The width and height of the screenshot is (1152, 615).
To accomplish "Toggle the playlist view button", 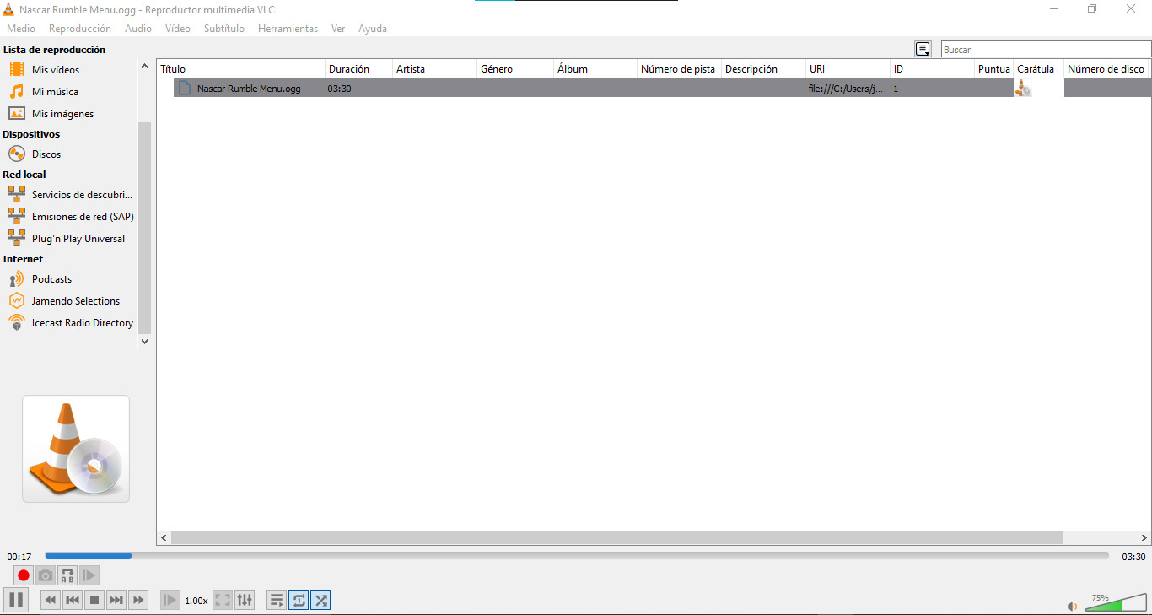I will tap(276, 600).
